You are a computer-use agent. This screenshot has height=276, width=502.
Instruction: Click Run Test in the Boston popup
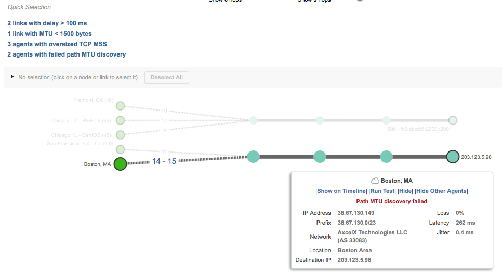(381, 191)
